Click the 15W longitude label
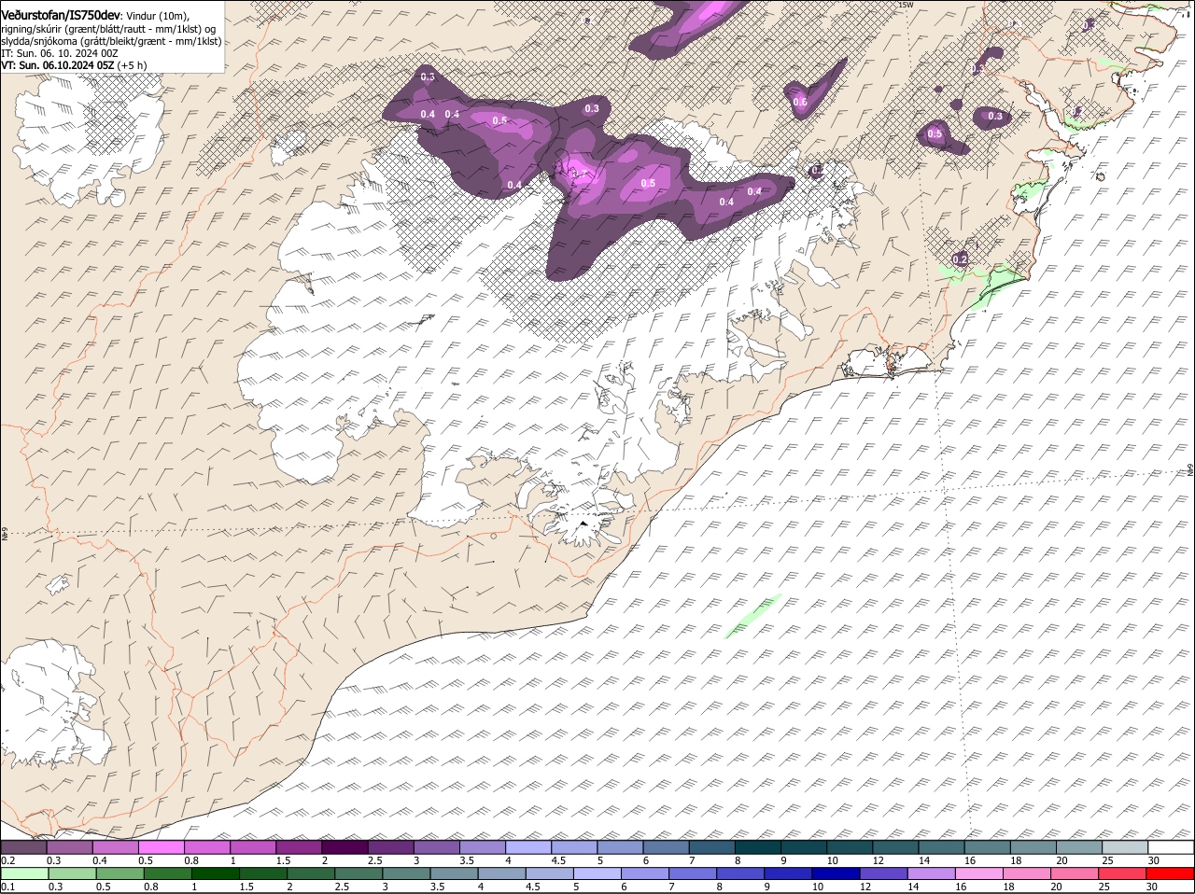 pos(904,5)
